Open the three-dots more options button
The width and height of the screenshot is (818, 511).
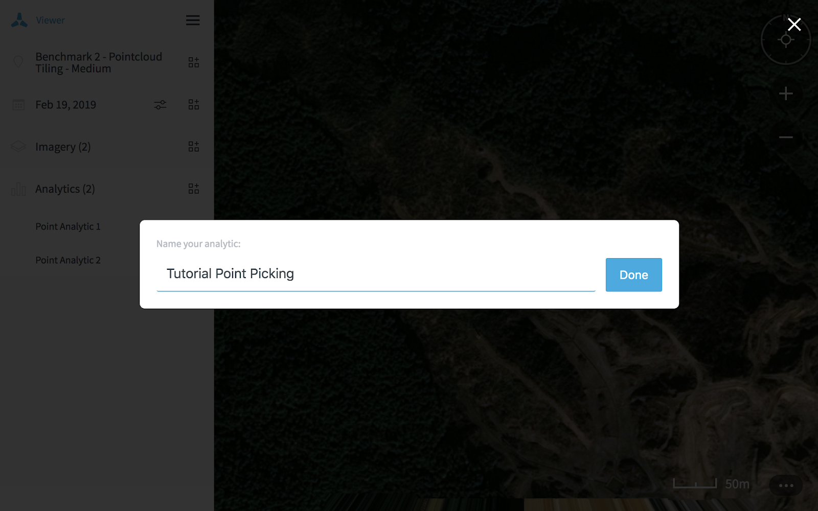(x=786, y=485)
